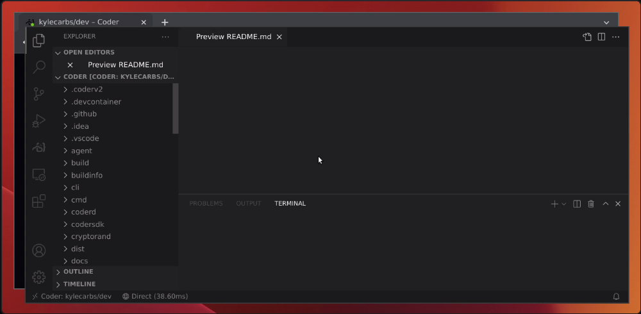The width and height of the screenshot is (641, 314).
Task: Open the Search view icon
Action: (x=39, y=67)
